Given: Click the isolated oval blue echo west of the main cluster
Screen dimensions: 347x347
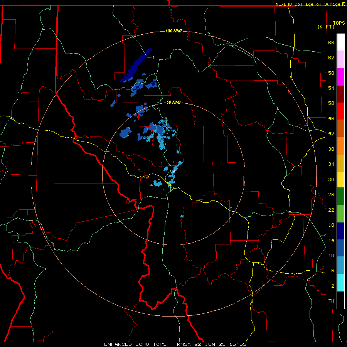Looking at the screenshot, I should coord(125,133).
